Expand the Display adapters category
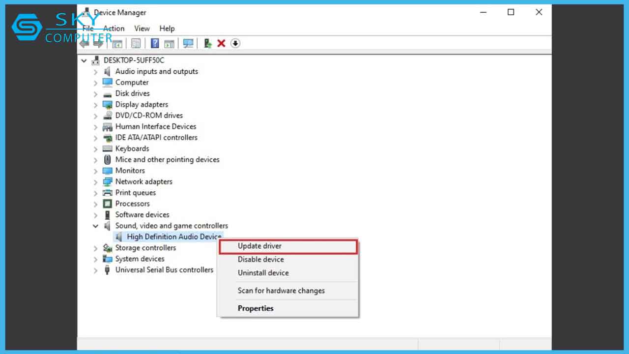This screenshot has width=629, height=354. coord(95,105)
